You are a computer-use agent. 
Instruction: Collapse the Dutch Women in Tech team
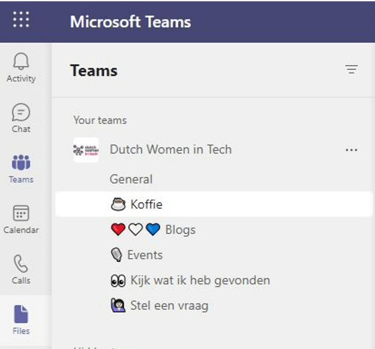tap(170, 150)
